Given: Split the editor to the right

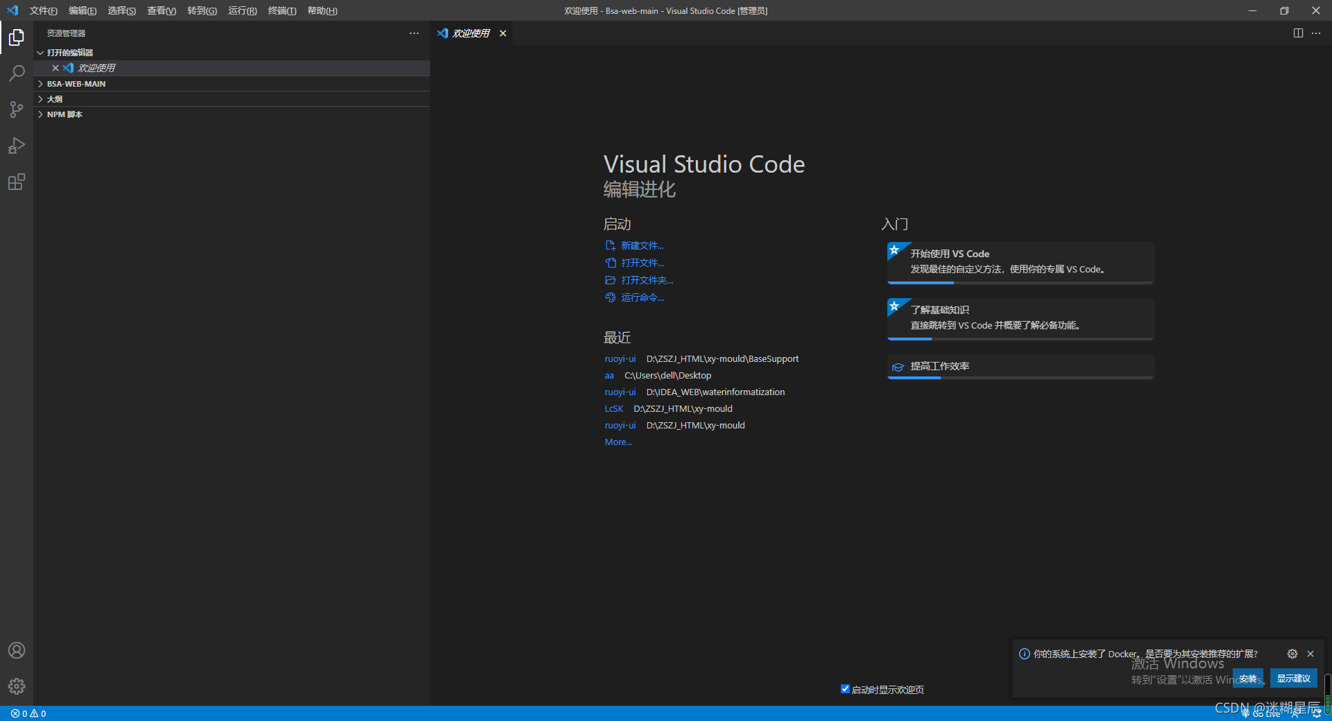Looking at the screenshot, I should pyautogui.click(x=1298, y=33).
